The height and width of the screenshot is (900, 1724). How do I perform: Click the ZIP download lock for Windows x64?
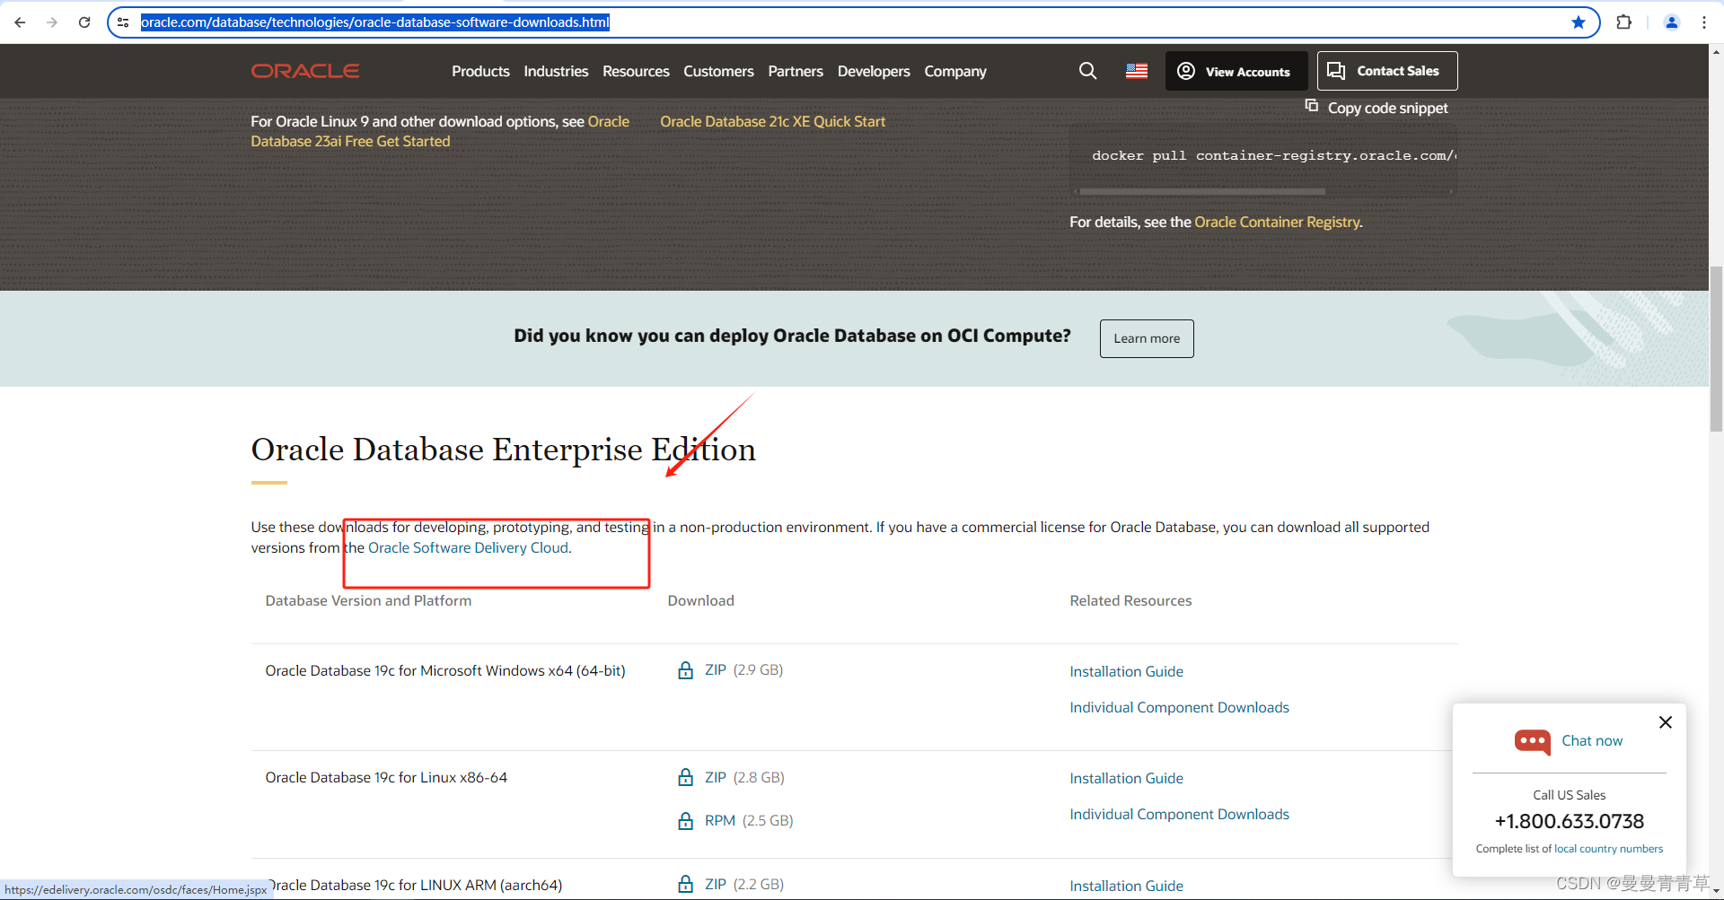click(685, 670)
